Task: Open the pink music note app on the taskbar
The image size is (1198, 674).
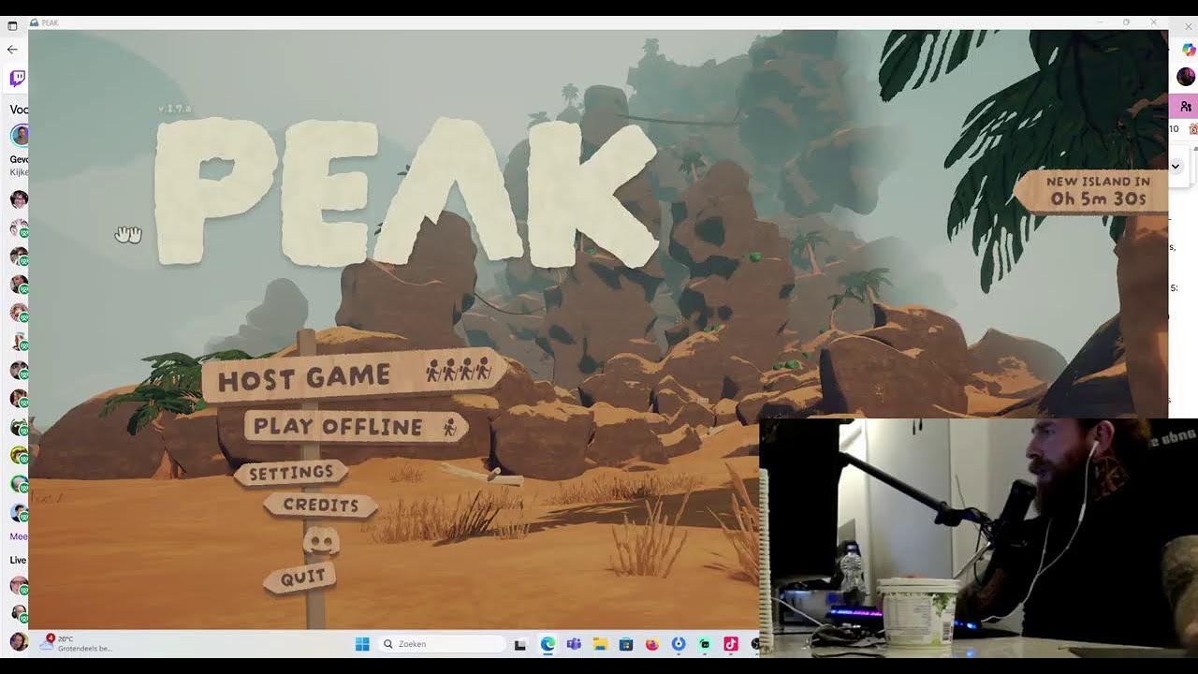Action: tap(731, 644)
